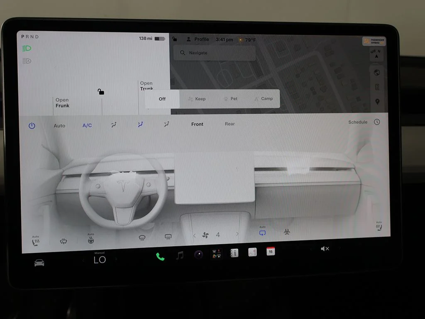Open the Energy app icon

[252, 252]
